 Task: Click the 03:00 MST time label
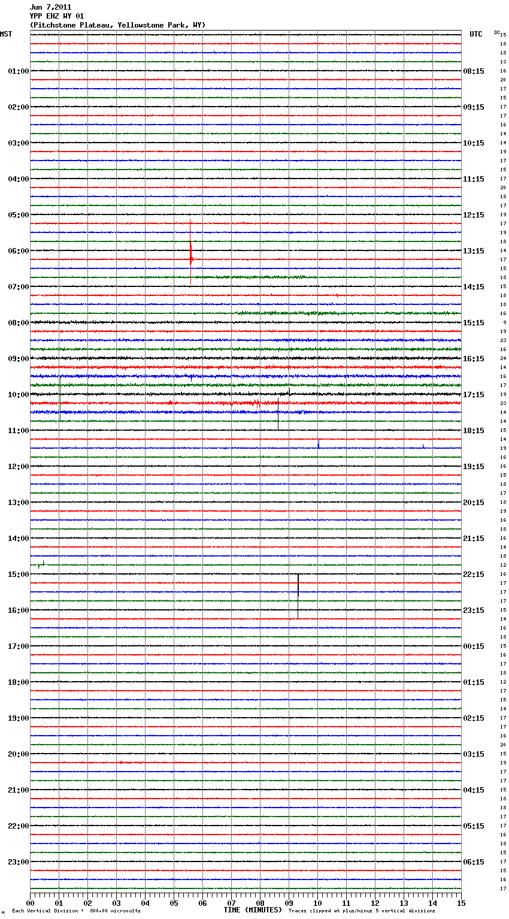point(19,143)
